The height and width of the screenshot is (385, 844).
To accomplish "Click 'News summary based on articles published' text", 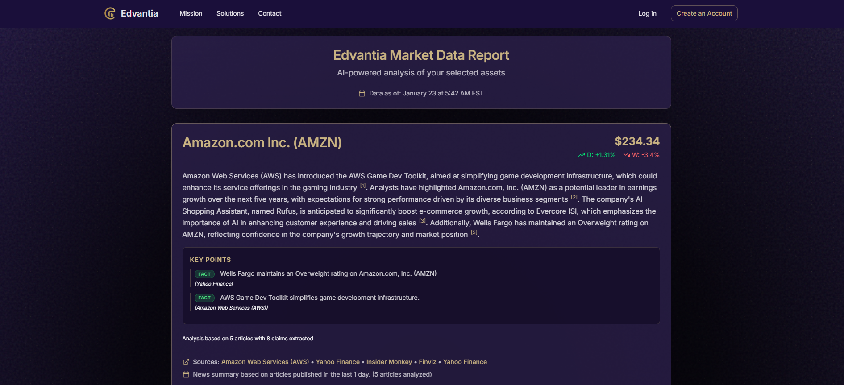I will 312,374.
